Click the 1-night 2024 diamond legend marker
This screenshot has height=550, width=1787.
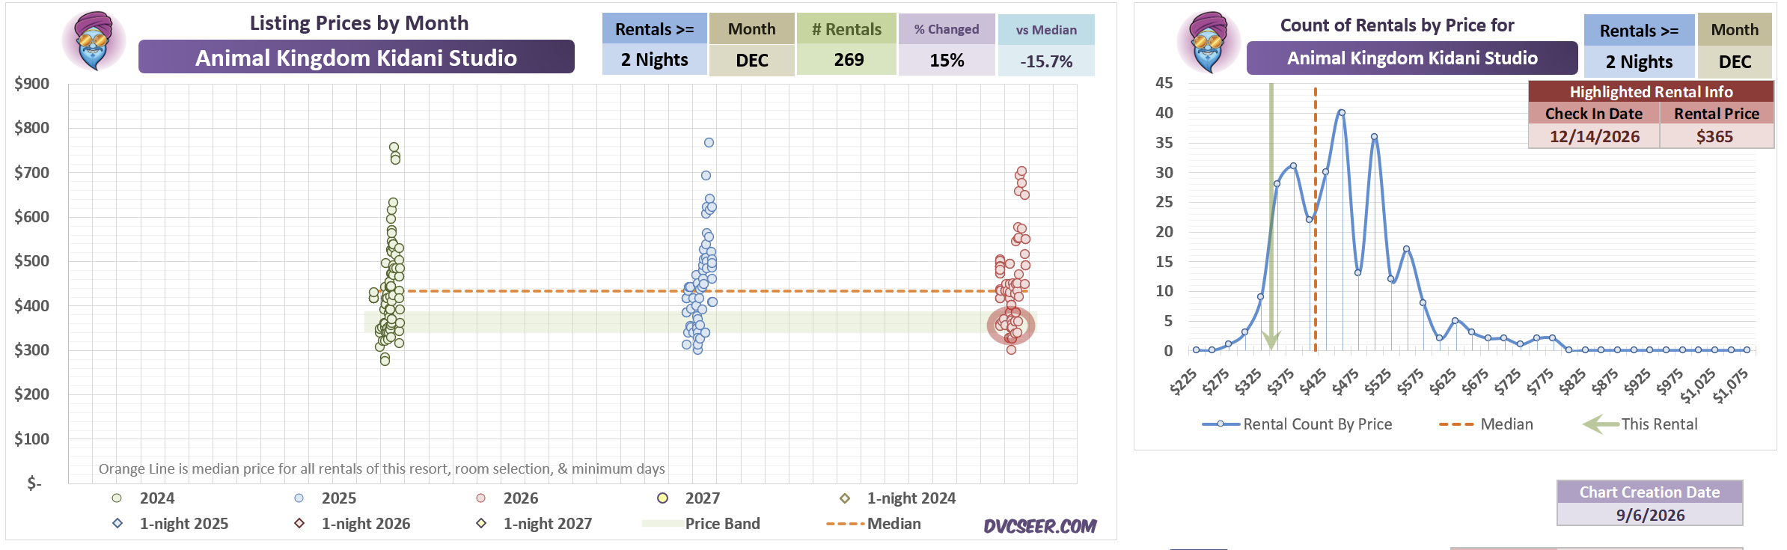(x=845, y=498)
